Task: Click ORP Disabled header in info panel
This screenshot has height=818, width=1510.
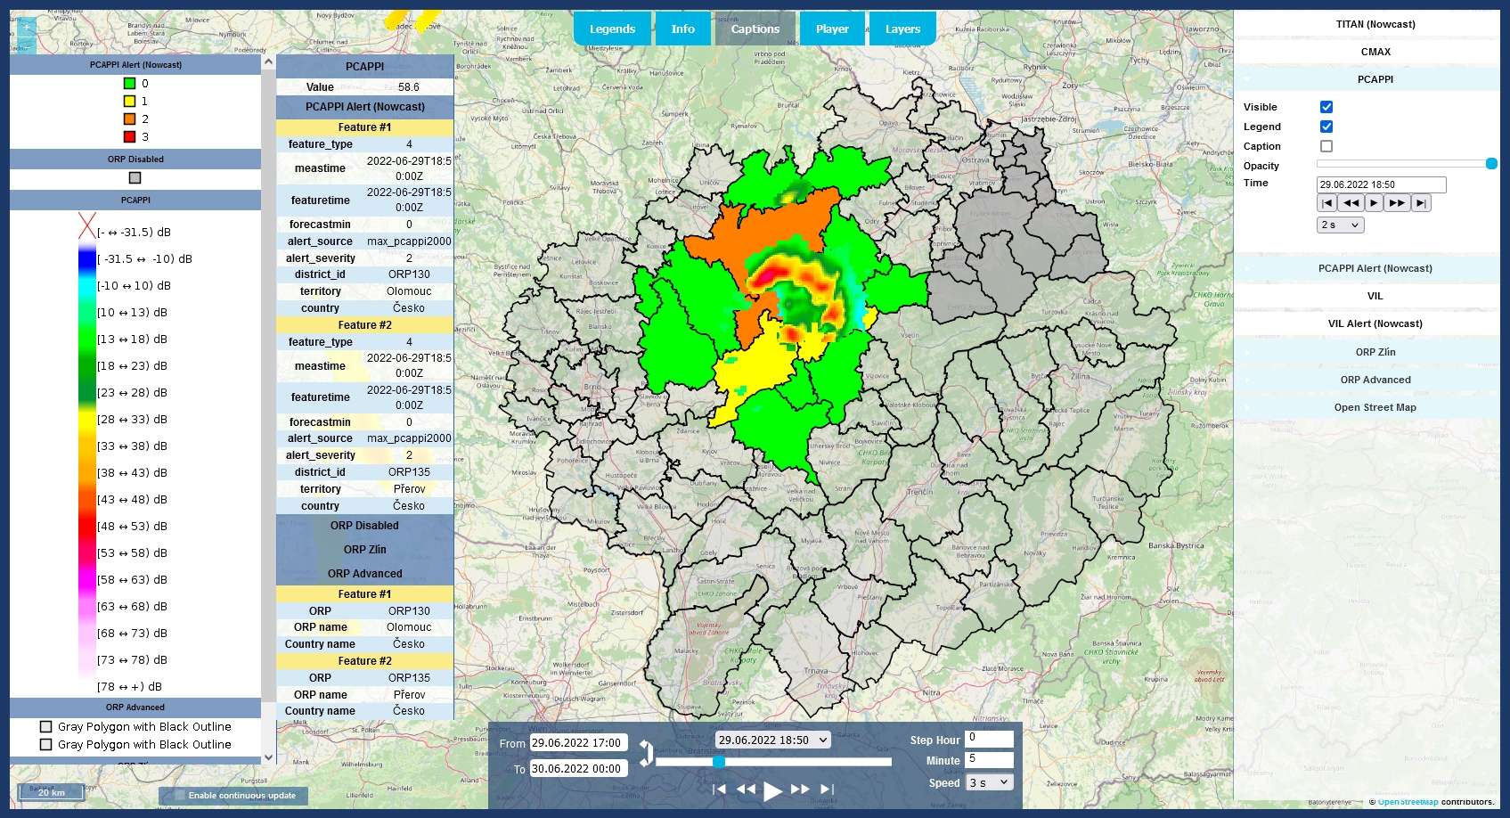Action: pyautogui.click(x=365, y=526)
